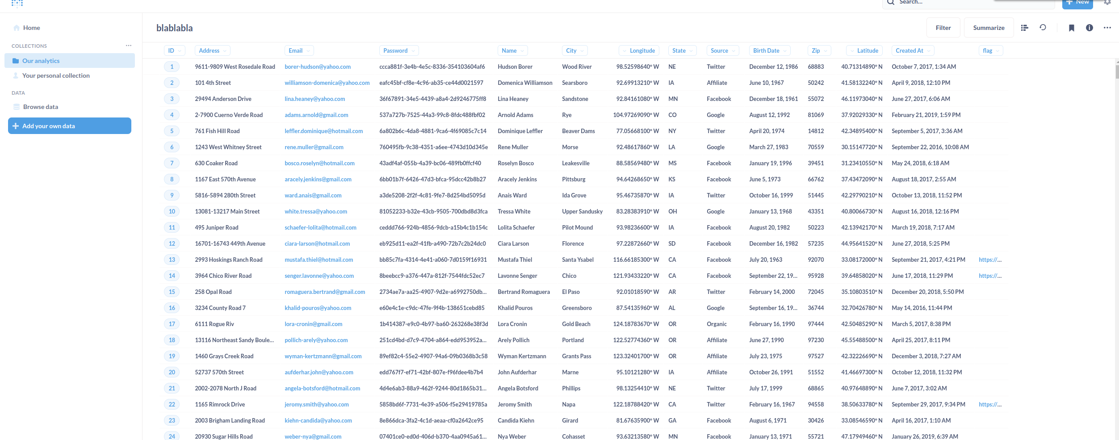
Task: Open the Birth Date column header menu
Action: pyautogui.click(x=770, y=50)
